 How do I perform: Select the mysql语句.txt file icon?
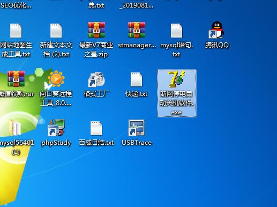[176, 31]
